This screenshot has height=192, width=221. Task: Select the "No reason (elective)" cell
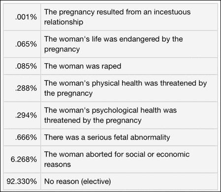129,181
